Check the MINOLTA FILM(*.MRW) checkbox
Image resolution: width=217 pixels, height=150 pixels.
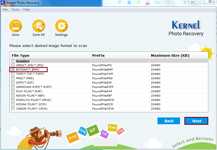coord(13,100)
